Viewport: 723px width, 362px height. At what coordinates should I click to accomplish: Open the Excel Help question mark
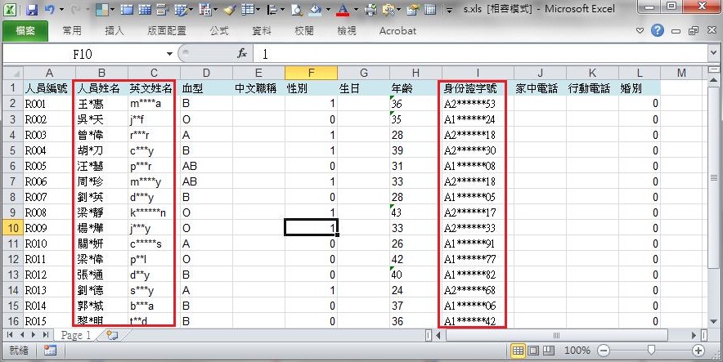(x=657, y=31)
